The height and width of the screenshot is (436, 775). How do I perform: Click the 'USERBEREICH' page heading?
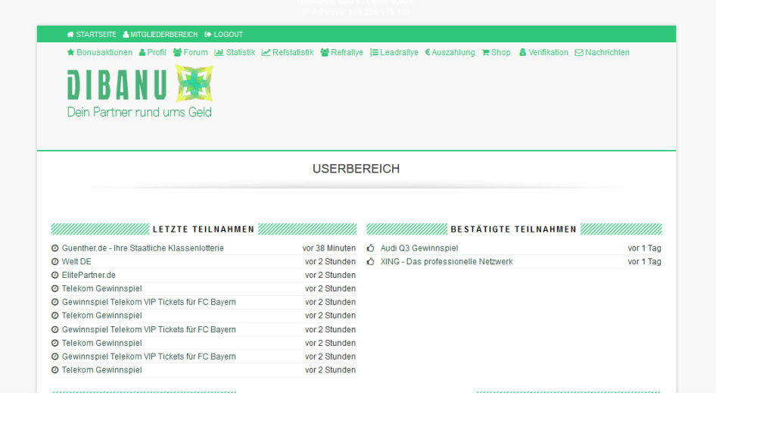tap(356, 169)
